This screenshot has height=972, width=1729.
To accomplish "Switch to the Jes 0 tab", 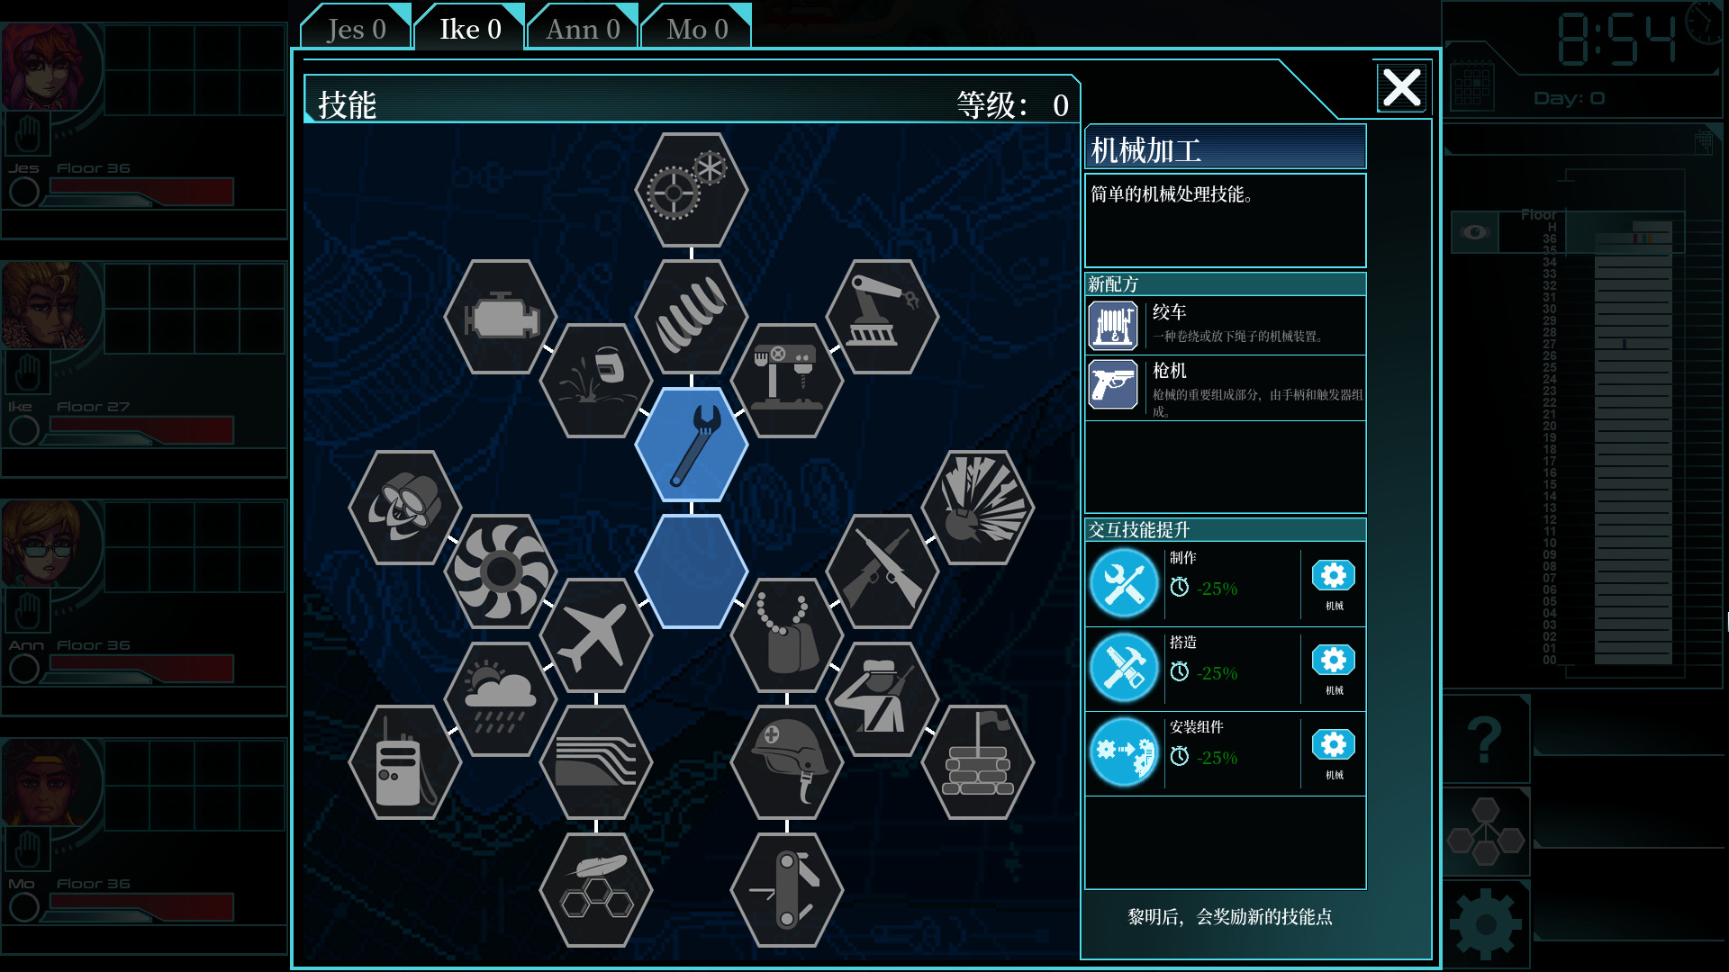I will (x=357, y=28).
